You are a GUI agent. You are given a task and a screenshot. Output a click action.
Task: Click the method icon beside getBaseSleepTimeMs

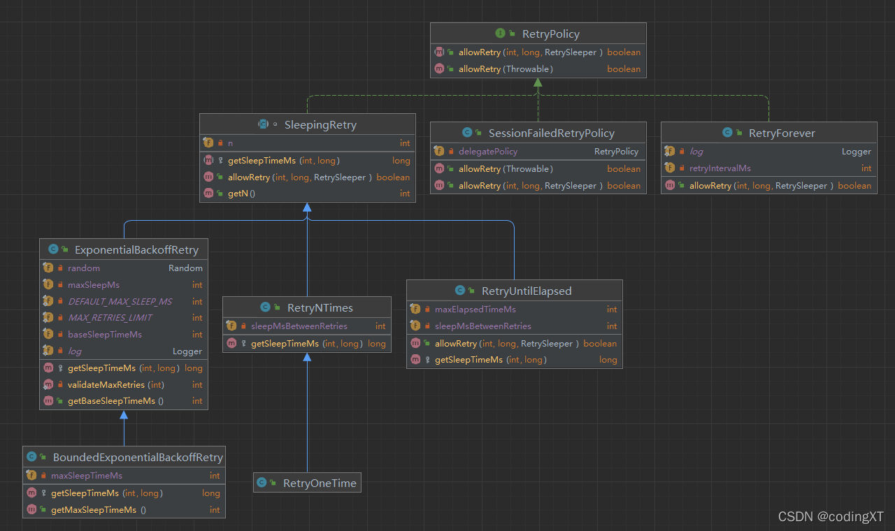click(48, 401)
